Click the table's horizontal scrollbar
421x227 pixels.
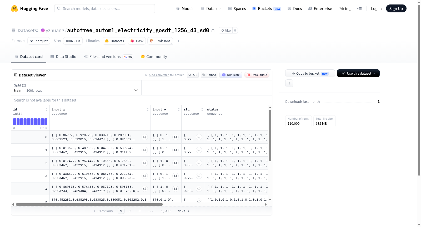[89, 204]
